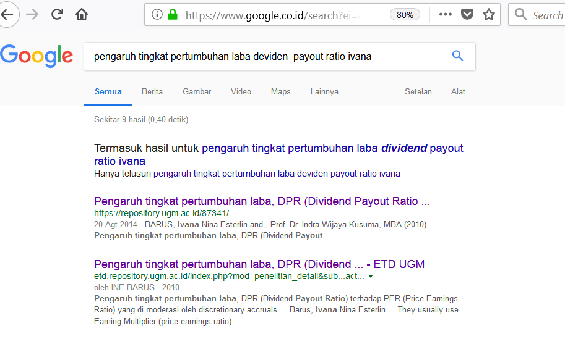Bookmark this page with star icon
This screenshot has height=339, width=565.
pos(489,15)
